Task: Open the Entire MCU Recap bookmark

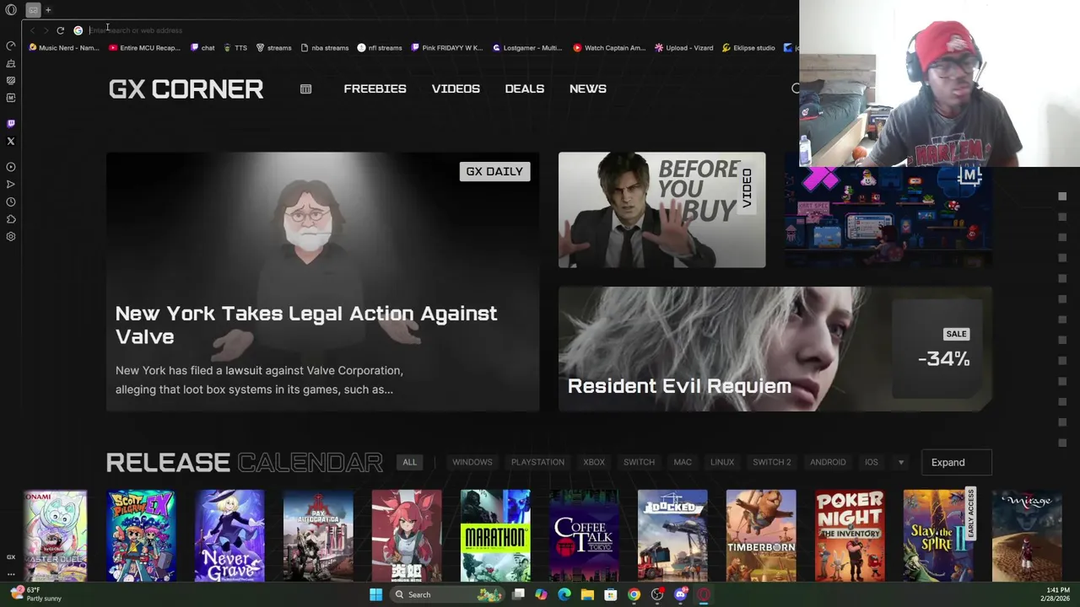Action: (145, 48)
